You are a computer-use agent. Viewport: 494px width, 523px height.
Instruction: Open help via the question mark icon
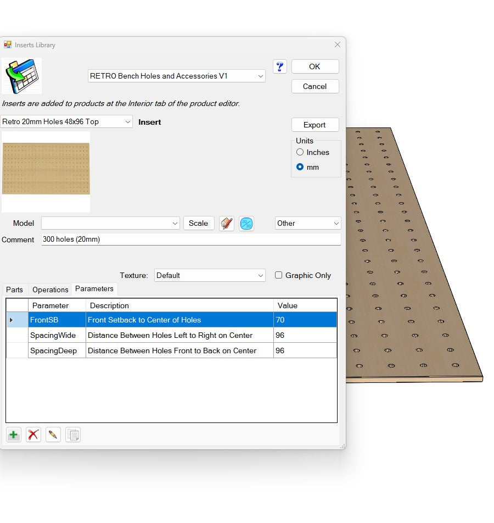pyautogui.click(x=280, y=66)
